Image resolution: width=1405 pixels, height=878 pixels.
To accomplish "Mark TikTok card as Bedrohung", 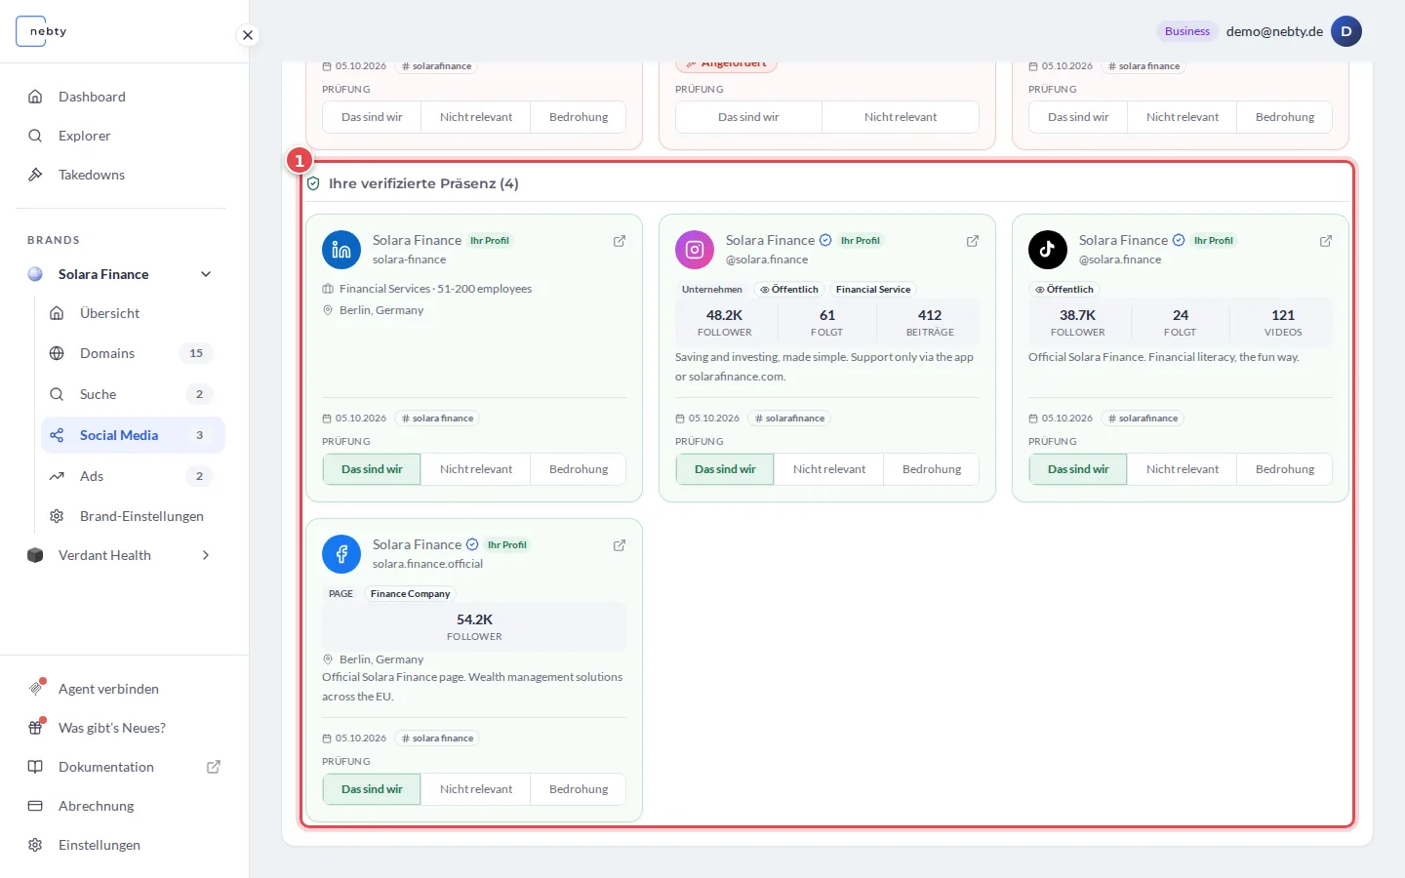I will pos(1285,469).
